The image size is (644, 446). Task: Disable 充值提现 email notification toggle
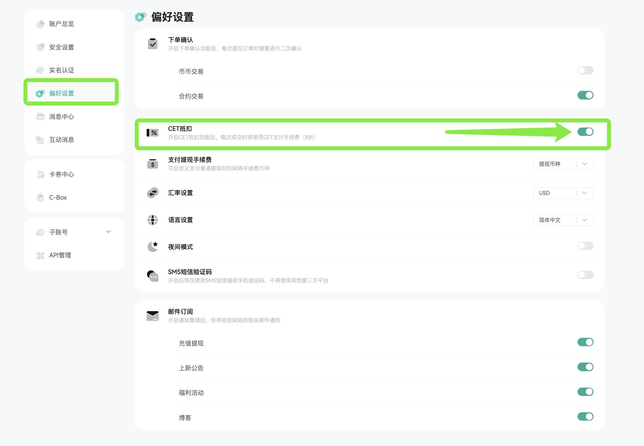tap(585, 342)
